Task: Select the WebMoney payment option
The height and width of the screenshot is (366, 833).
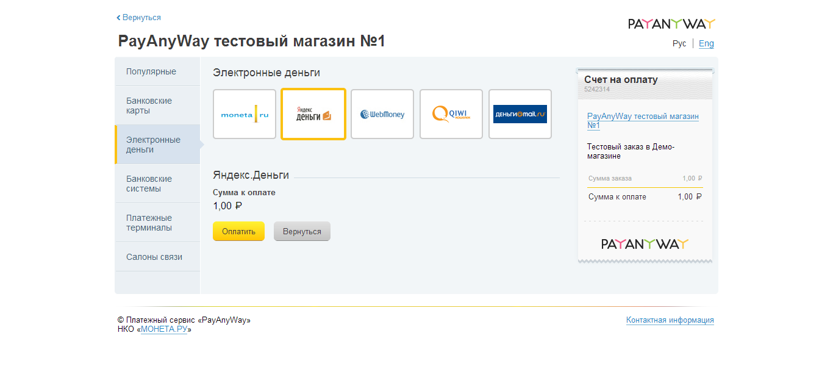Action: [382, 114]
